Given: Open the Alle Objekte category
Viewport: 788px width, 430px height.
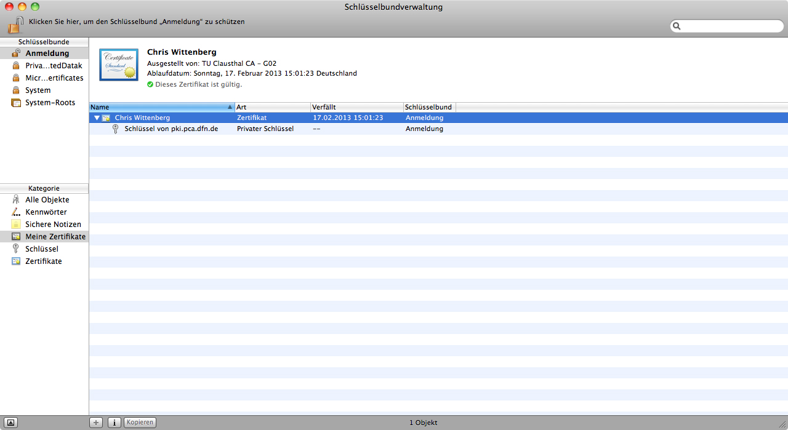Looking at the screenshot, I should (47, 200).
